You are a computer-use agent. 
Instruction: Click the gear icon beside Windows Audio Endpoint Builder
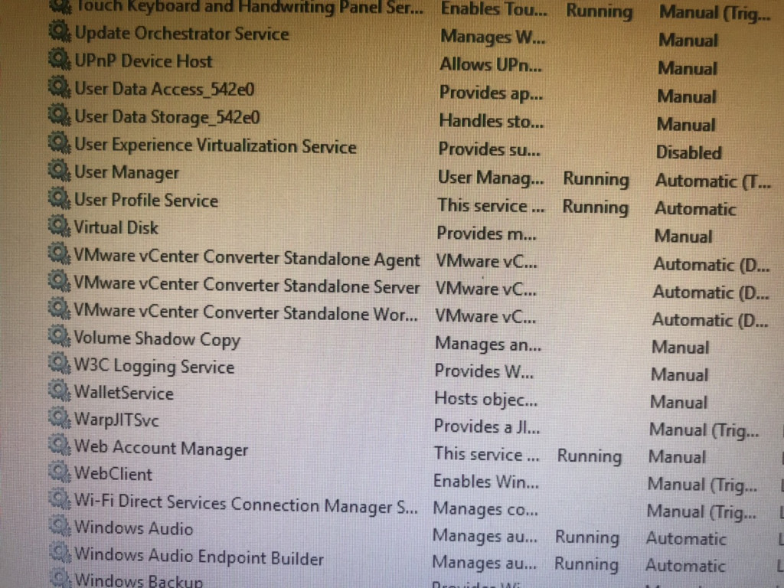click(x=59, y=553)
